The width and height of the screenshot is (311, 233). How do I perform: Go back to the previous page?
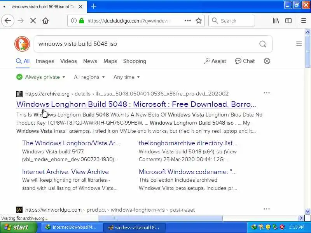click(x=8, y=21)
